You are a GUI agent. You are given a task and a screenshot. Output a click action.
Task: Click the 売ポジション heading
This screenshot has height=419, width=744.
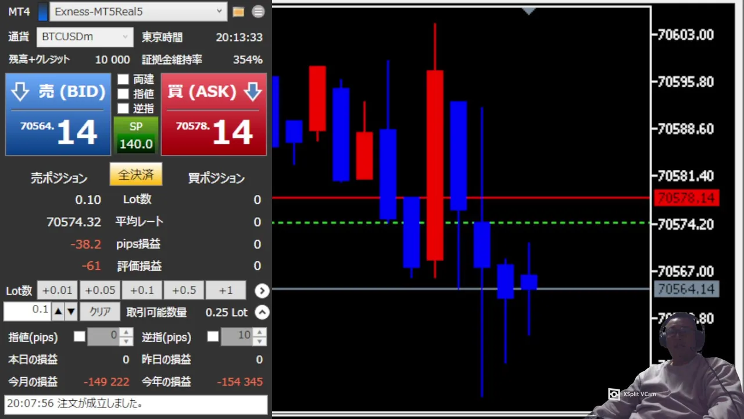pos(59,179)
